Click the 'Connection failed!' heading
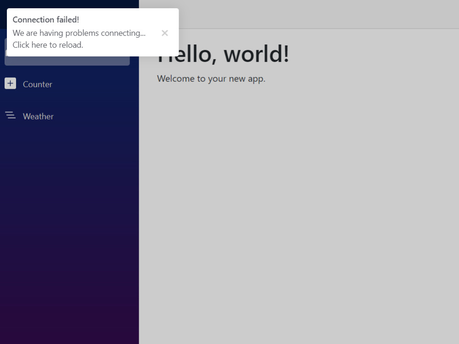Screen dimensions: 459x344 [x=46, y=20]
